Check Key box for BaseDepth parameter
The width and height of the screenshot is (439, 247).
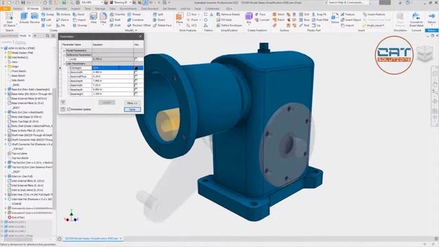[x=136, y=90]
